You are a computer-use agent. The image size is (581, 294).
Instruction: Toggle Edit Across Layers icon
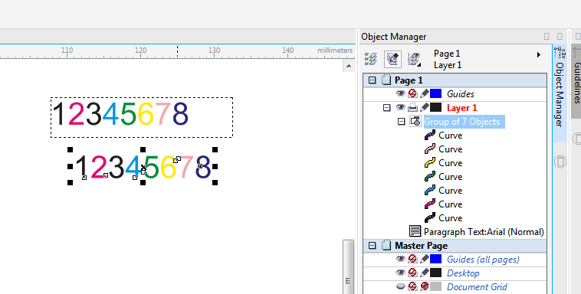392,59
